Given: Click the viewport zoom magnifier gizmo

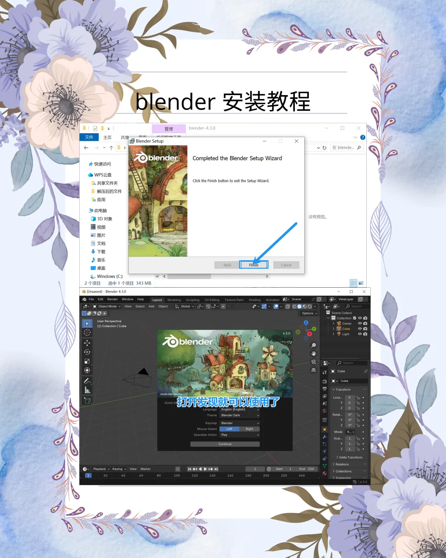Looking at the screenshot, I should [x=313, y=345].
